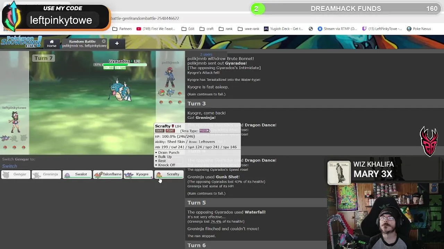Open a new room with plus button
This screenshot has height=249, width=444.
coord(117,44)
